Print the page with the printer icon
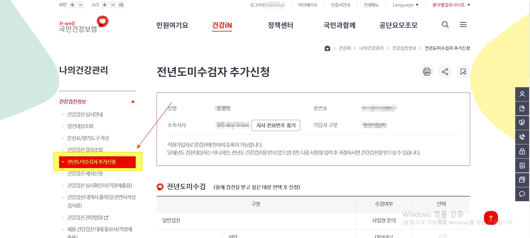Image resolution: width=530 pixels, height=238 pixels. click(427, 72)
